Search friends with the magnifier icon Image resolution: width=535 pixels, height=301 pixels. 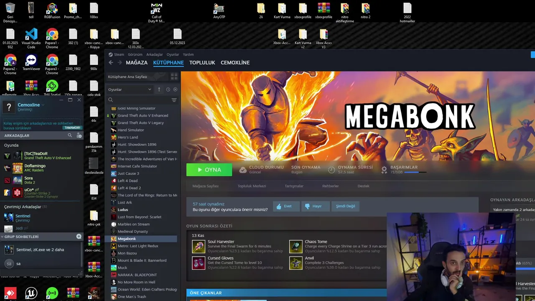[x=70, y=135]
